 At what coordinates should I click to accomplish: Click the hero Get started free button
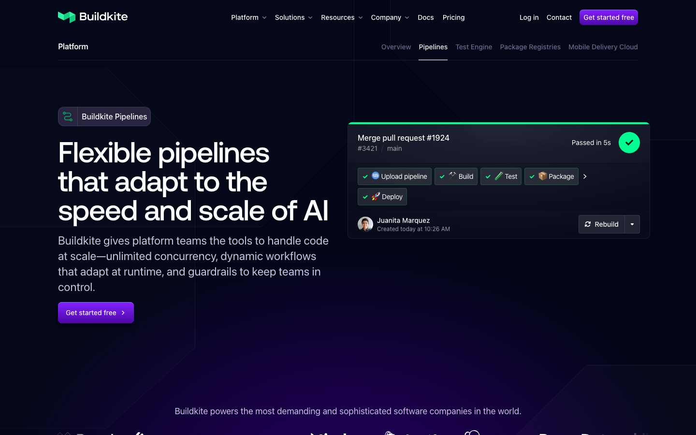(96, 313)
